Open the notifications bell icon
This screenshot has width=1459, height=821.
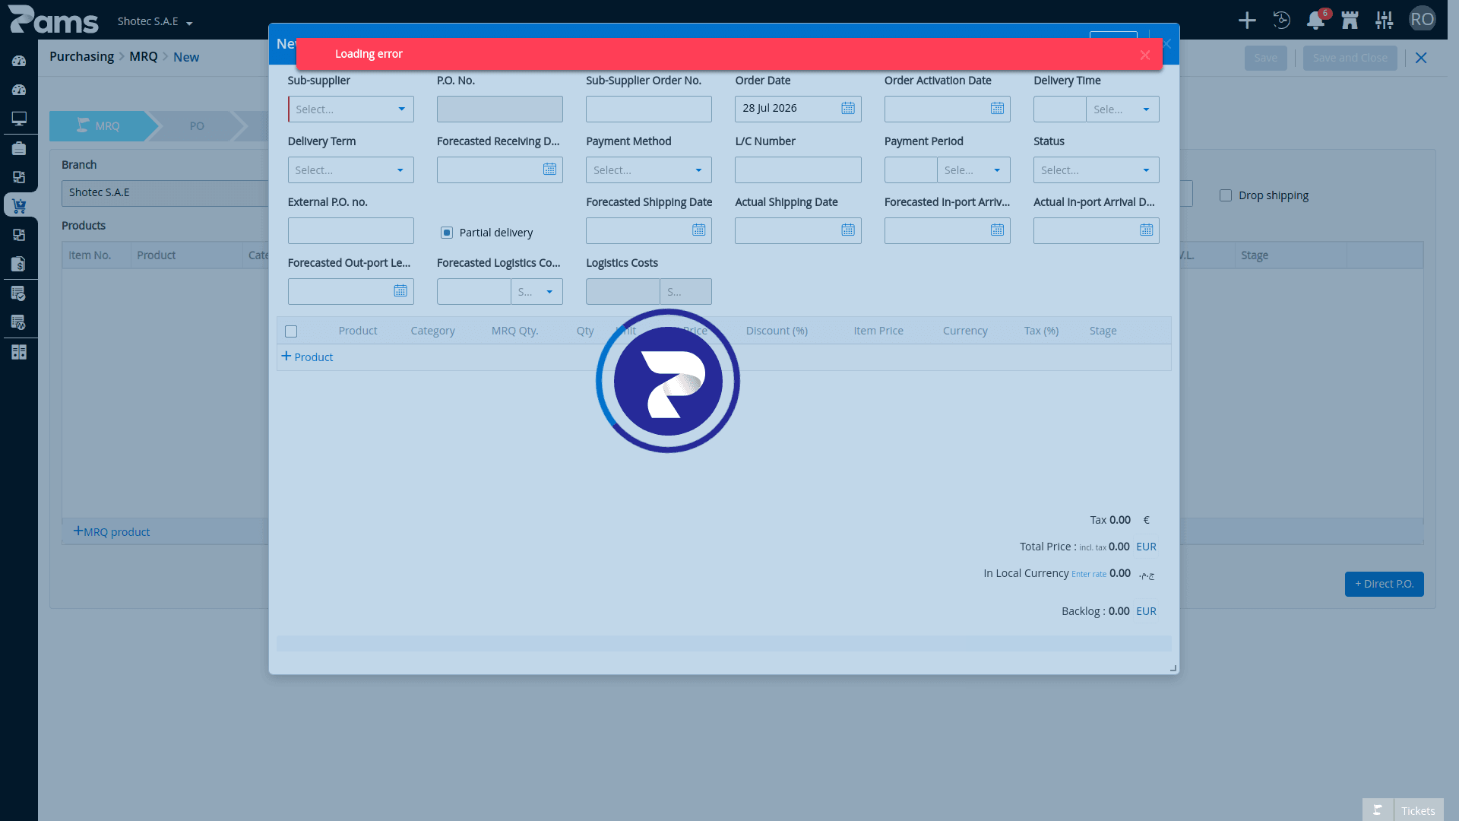click(x=1315, y=21)
